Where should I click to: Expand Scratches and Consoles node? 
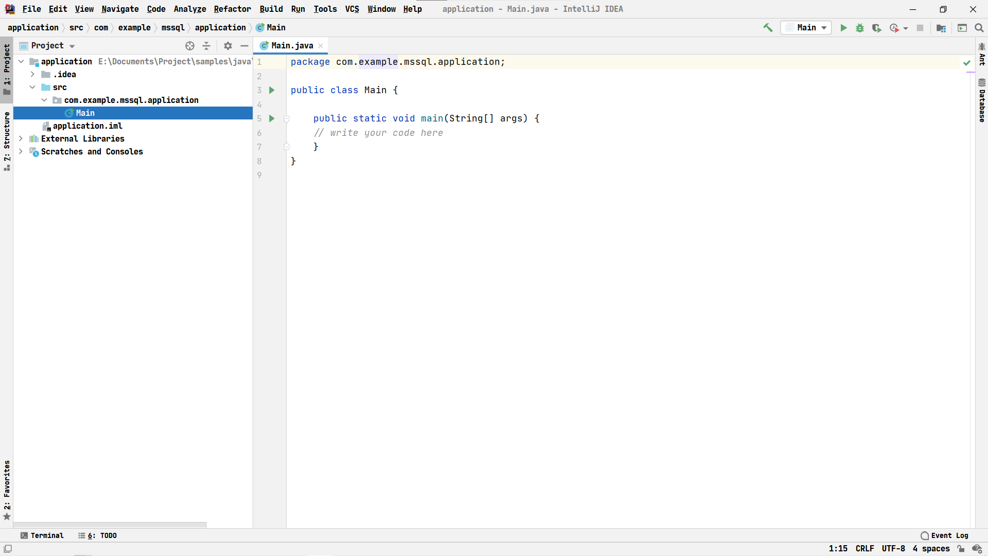[x=21, y=152]
